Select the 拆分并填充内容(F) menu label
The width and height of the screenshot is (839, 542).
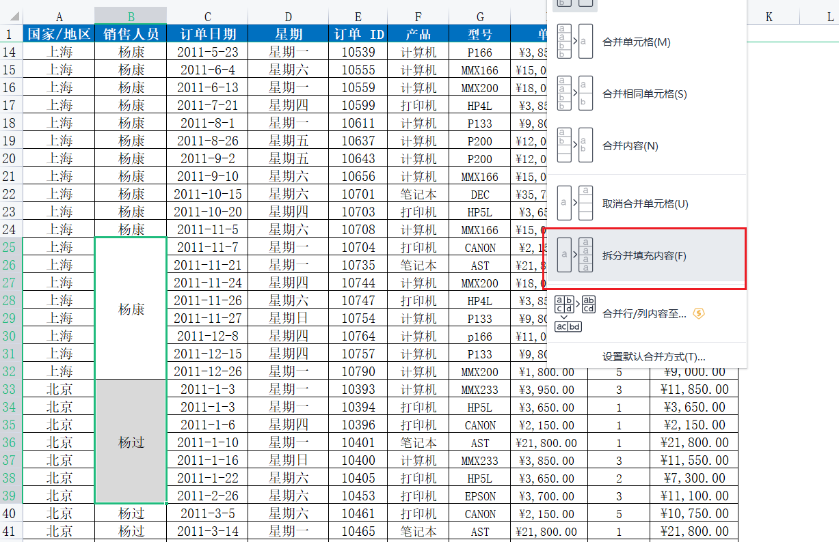[x=643, y=256]
